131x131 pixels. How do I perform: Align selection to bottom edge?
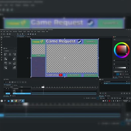click(14, 63)
